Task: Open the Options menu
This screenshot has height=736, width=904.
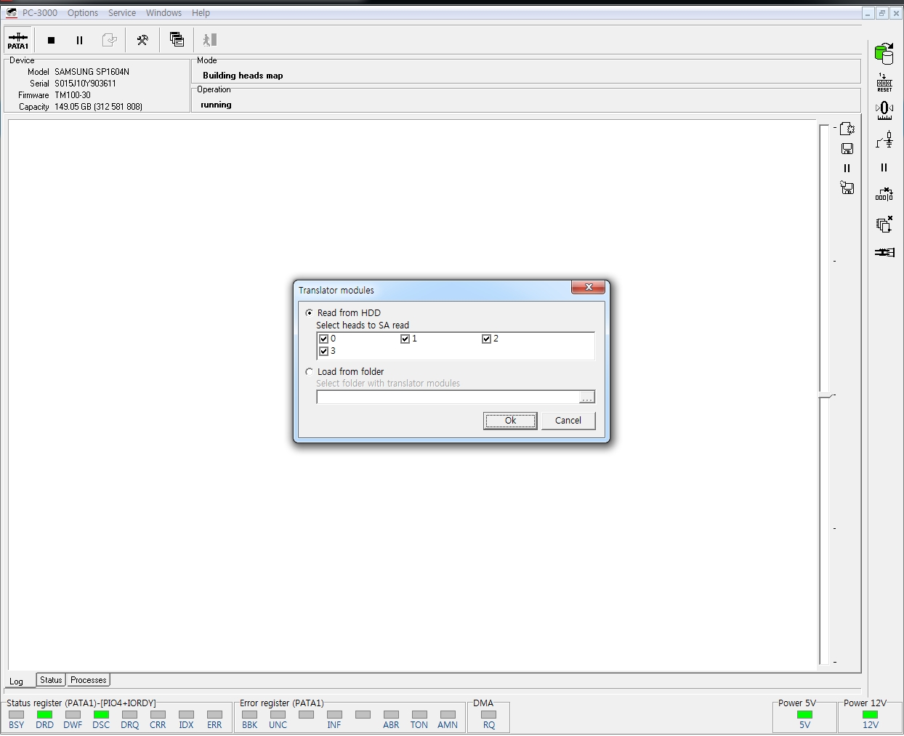Action: click(83, 13)
